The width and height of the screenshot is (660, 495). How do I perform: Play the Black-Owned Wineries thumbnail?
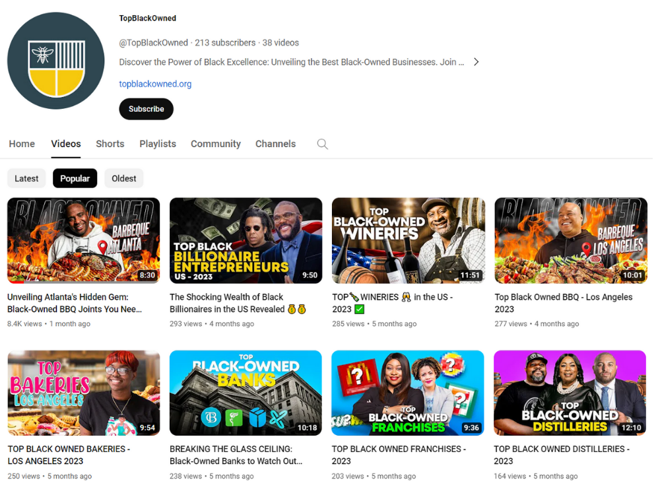tap(409, 240)
